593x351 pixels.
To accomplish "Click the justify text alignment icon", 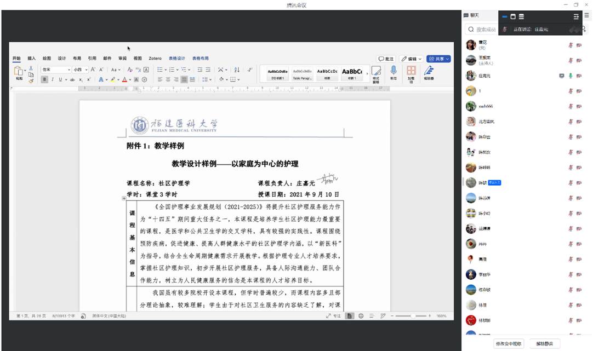I will (x=184, y=79).
